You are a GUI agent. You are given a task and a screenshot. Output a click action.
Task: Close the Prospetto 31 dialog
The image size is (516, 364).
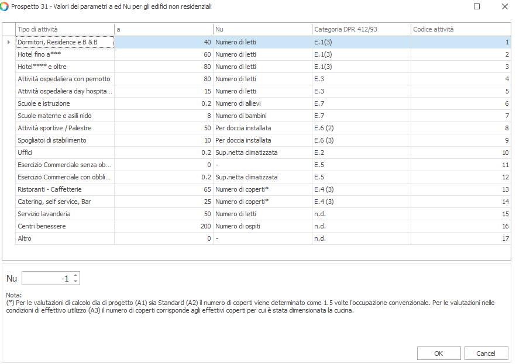pos(504,6)
